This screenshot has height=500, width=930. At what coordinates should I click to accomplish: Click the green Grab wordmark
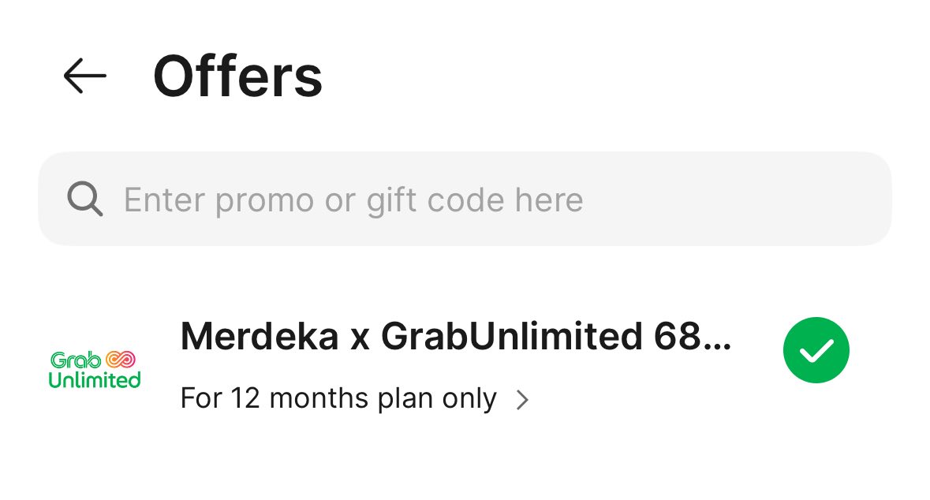[x=76, y=360]
